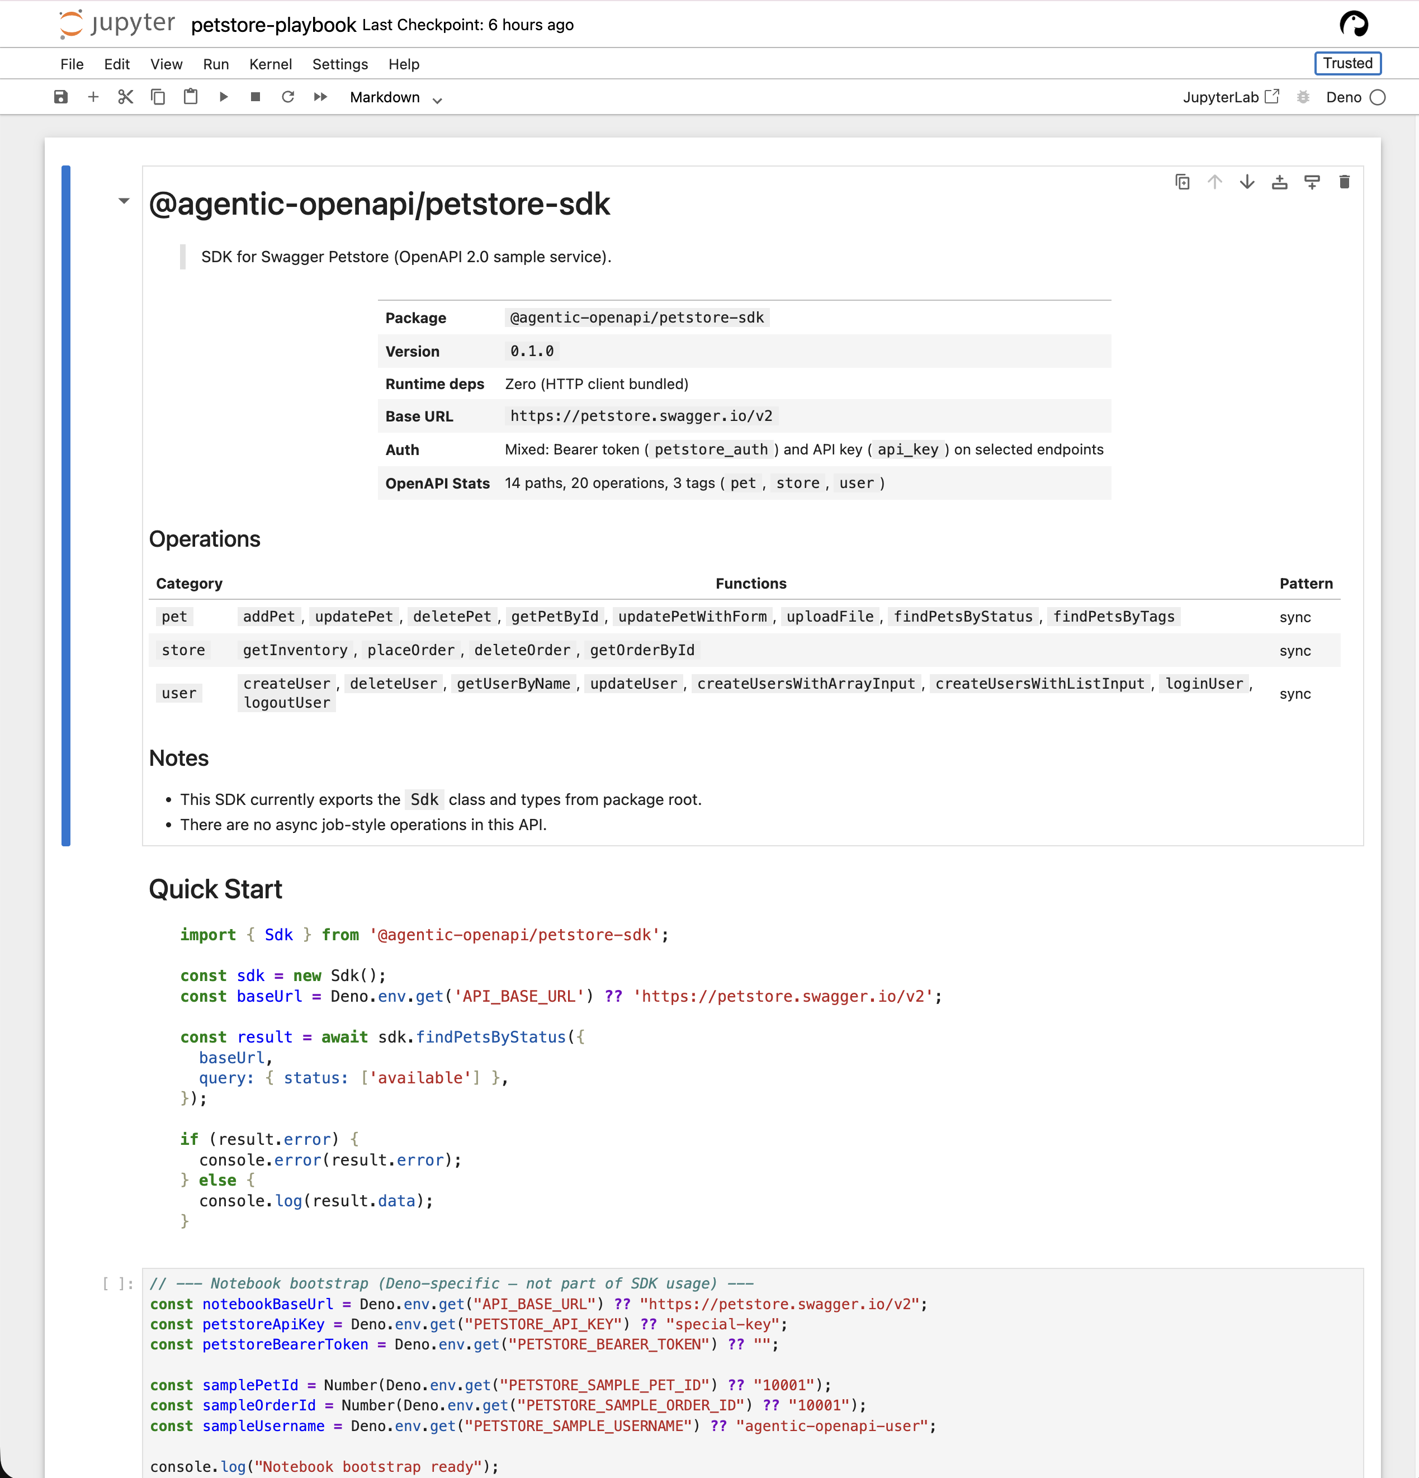
Task: Save the notebook with the floppy disk icon
Action: (61, 97)
